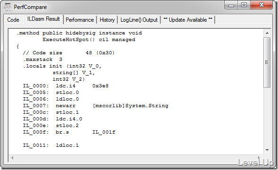Open the History tab
The width and height of the screenshot is (278, 170).
(107, 20)
